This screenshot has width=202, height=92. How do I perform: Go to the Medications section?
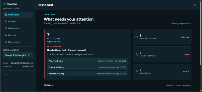pyautogui.click(x=18, y=28)
